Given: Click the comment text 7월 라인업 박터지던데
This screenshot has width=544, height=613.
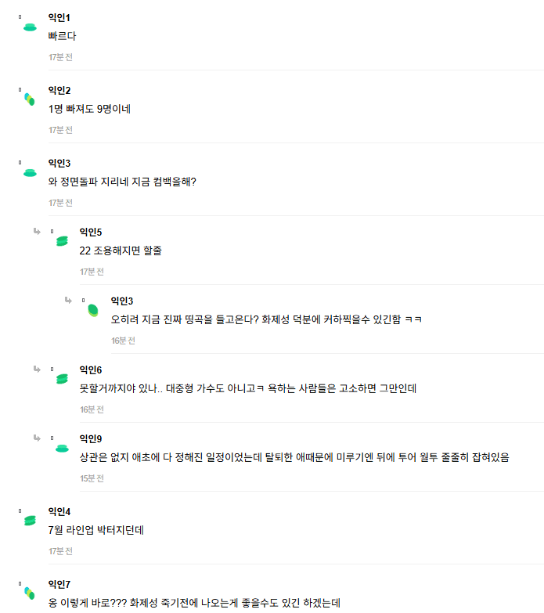Looking at the screenshot, I should [x=96, y=530].
